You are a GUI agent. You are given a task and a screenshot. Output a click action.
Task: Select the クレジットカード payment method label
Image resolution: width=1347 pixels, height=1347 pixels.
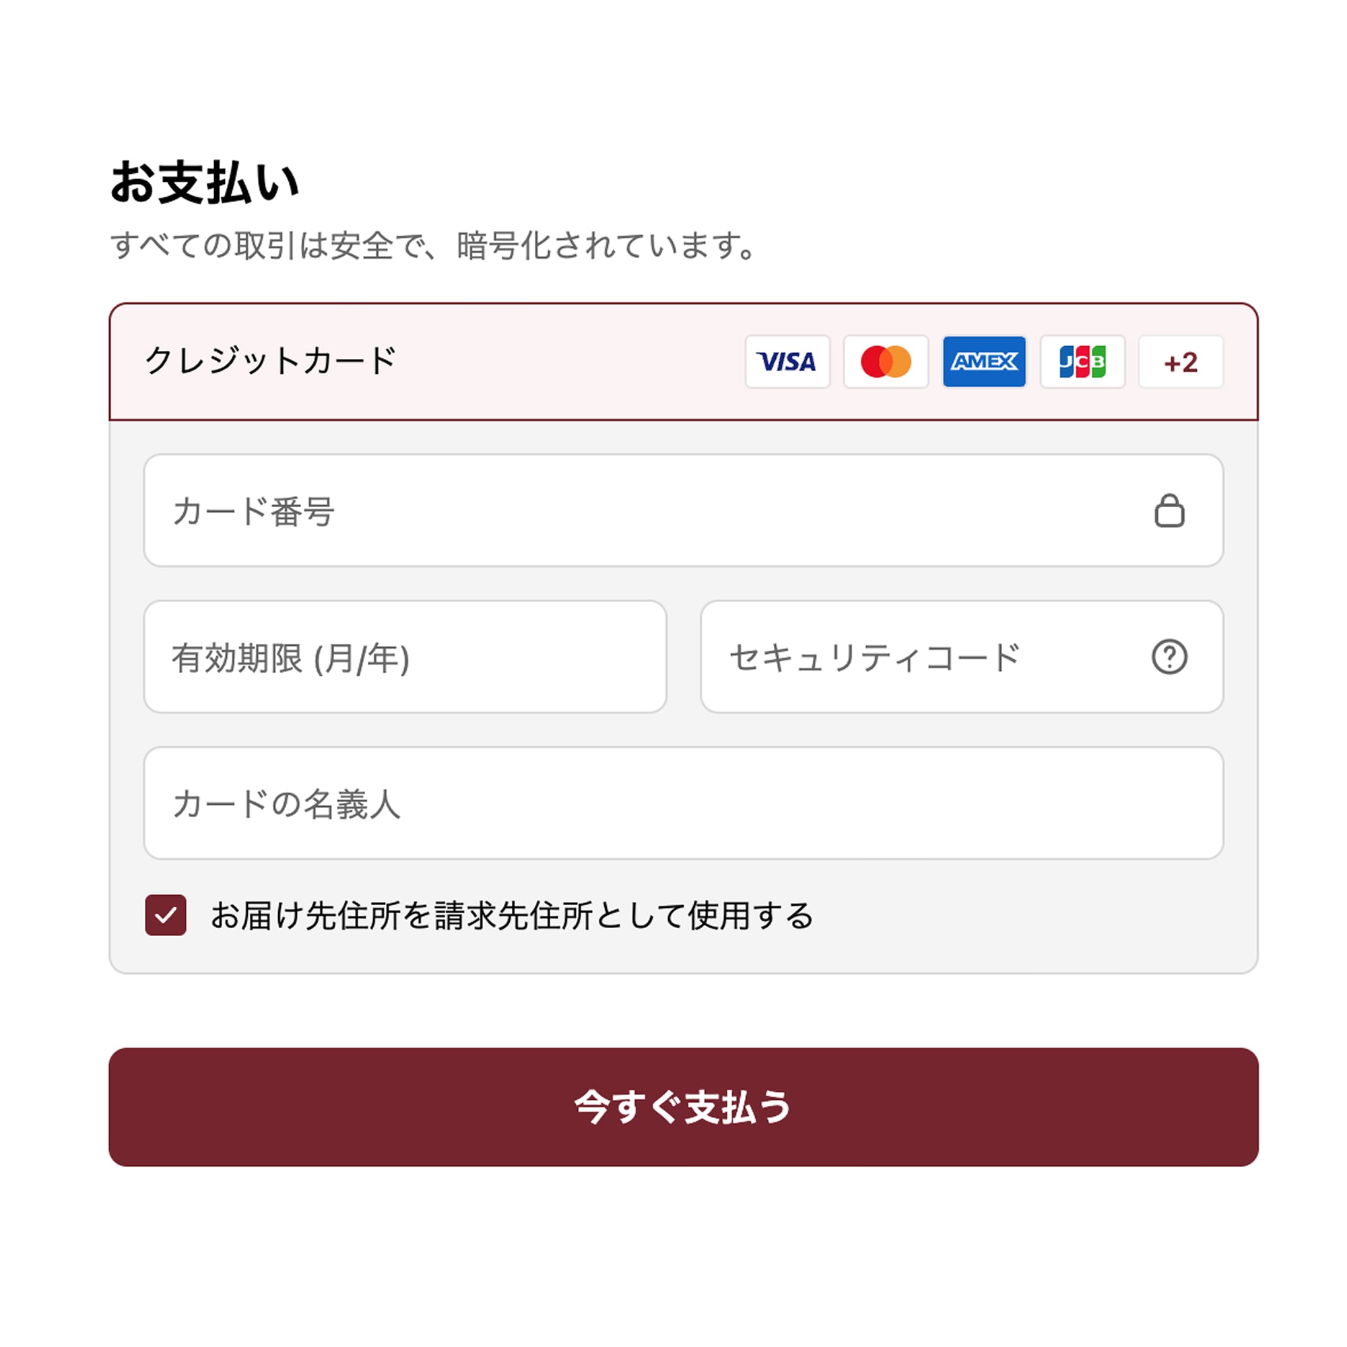[x=271, y=361]
